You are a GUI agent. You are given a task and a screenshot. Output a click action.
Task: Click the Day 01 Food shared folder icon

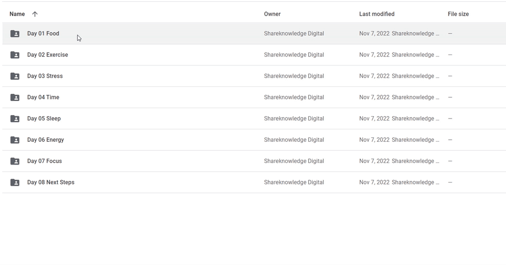(15, 34)
